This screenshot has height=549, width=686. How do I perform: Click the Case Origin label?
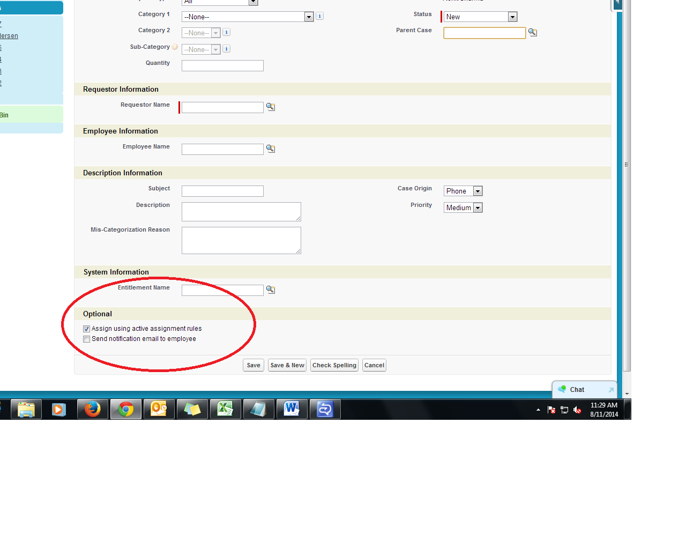click(415, 188)
